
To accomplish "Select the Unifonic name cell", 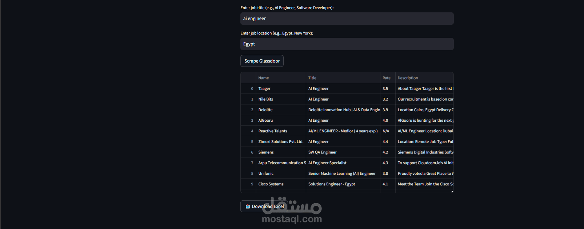I will (x=281, y=173).
